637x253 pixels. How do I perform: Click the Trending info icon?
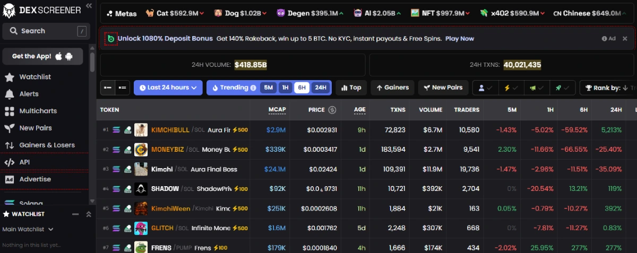[253, 88]
